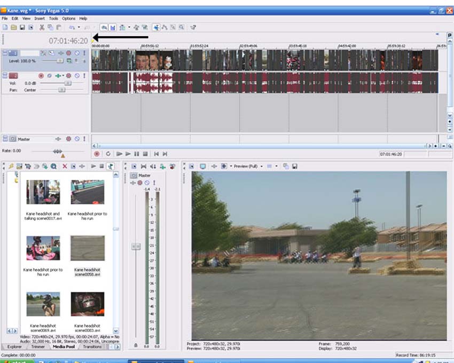Open the Preview (Full) quality dropdown
Screen dimensions: 454x363
pyautogui.click(x=262, y=167)
